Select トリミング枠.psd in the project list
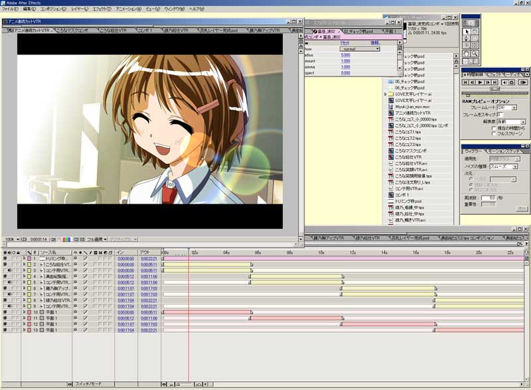This screenshot has width=531, height=390. coord(408,201)
